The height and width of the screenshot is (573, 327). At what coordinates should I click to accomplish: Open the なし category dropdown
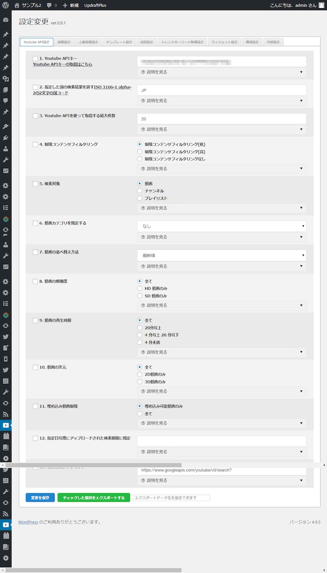(222, 226)
